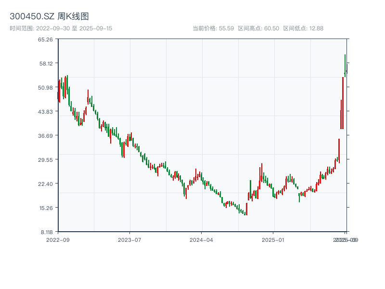Select the 2023-07 x-axis date label

(130, 239)
